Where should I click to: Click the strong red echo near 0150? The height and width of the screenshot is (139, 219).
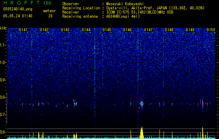(x=203, y=104)
